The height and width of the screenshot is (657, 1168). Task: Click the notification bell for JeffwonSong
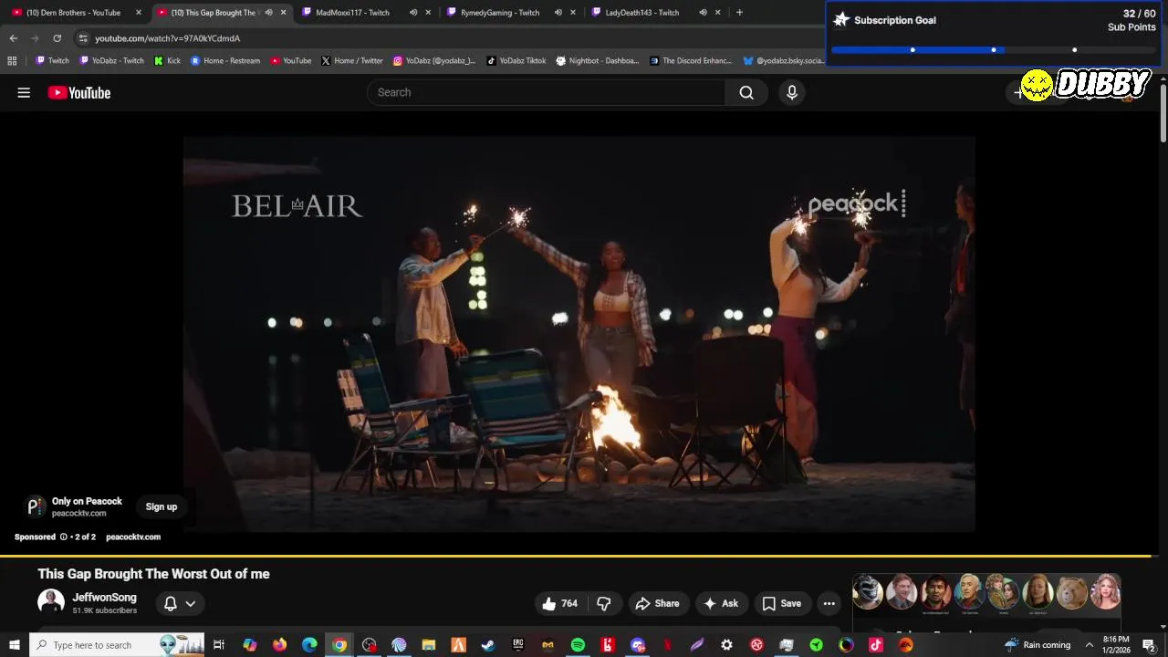(x=171, y=603)
